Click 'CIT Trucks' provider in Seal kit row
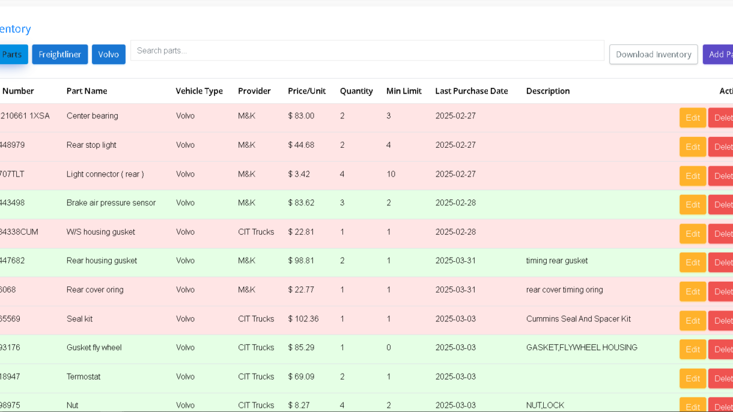 coord(256,319)
